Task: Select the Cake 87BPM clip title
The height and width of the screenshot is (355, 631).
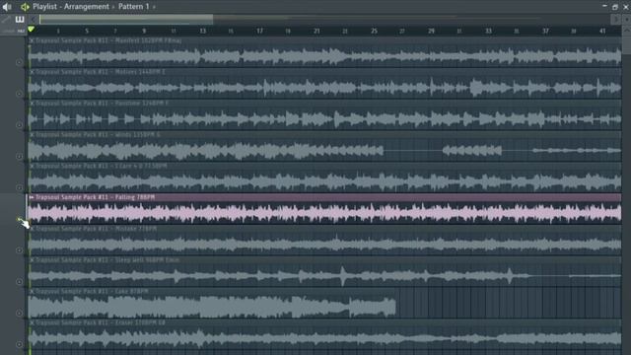Action: click(x=92, y=291)
